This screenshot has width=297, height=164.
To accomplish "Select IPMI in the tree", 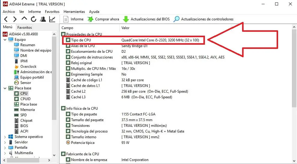I will tap(21, 61).
